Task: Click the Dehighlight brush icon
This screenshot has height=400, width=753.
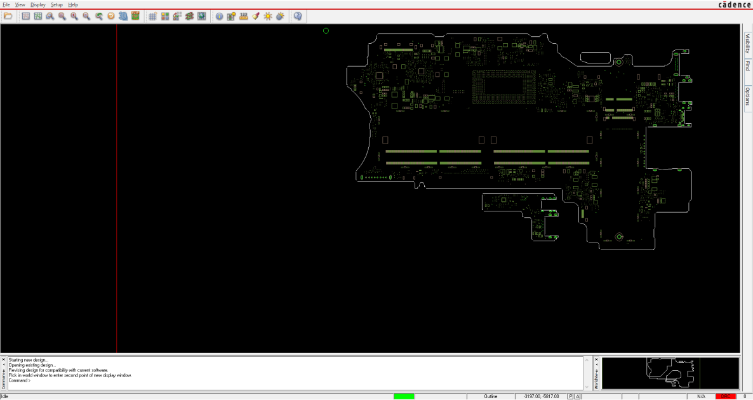Action: [255, 16]
